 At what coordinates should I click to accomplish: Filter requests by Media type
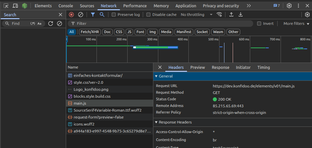tap(166, 32)
